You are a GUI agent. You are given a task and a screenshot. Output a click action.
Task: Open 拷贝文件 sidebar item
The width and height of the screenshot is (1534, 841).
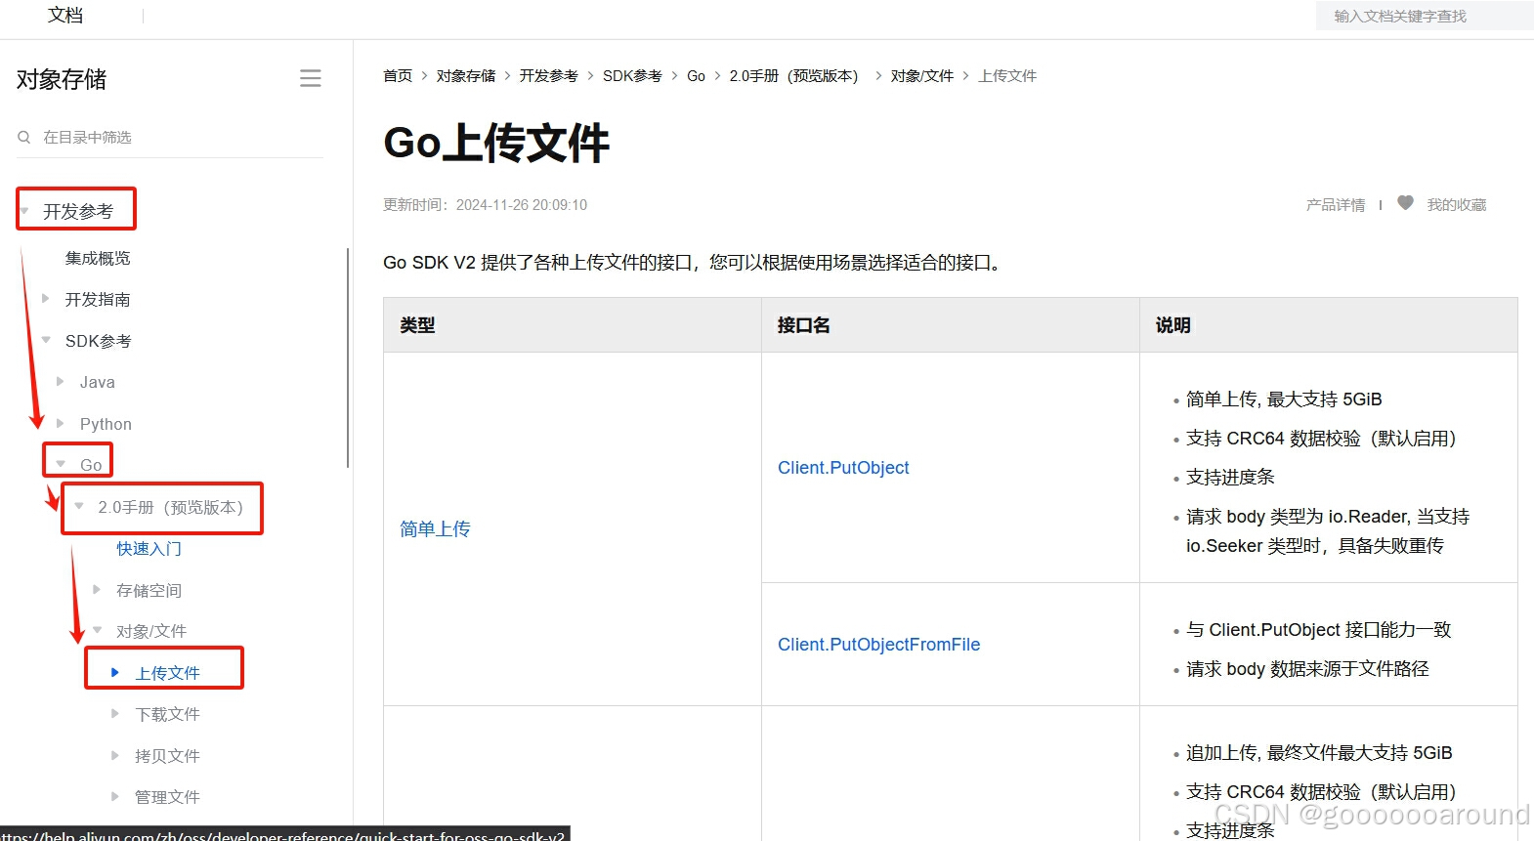tap(167, 756)
